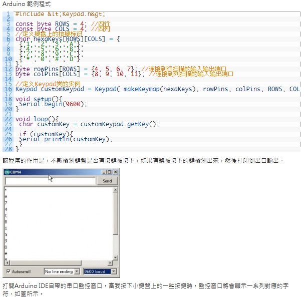Click the 'Keypad customKeypad' code line
304x298 pixels.
pos(157,89)
